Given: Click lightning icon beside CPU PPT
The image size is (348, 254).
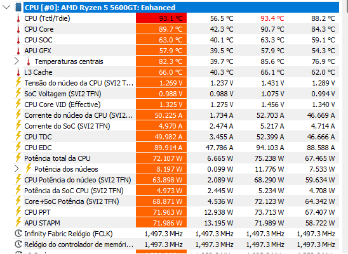Looking at the screenshot, I should [18, 212].
